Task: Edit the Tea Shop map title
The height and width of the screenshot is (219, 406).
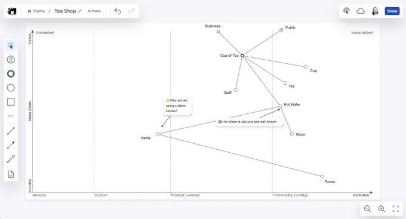Action: coord(80,11)
